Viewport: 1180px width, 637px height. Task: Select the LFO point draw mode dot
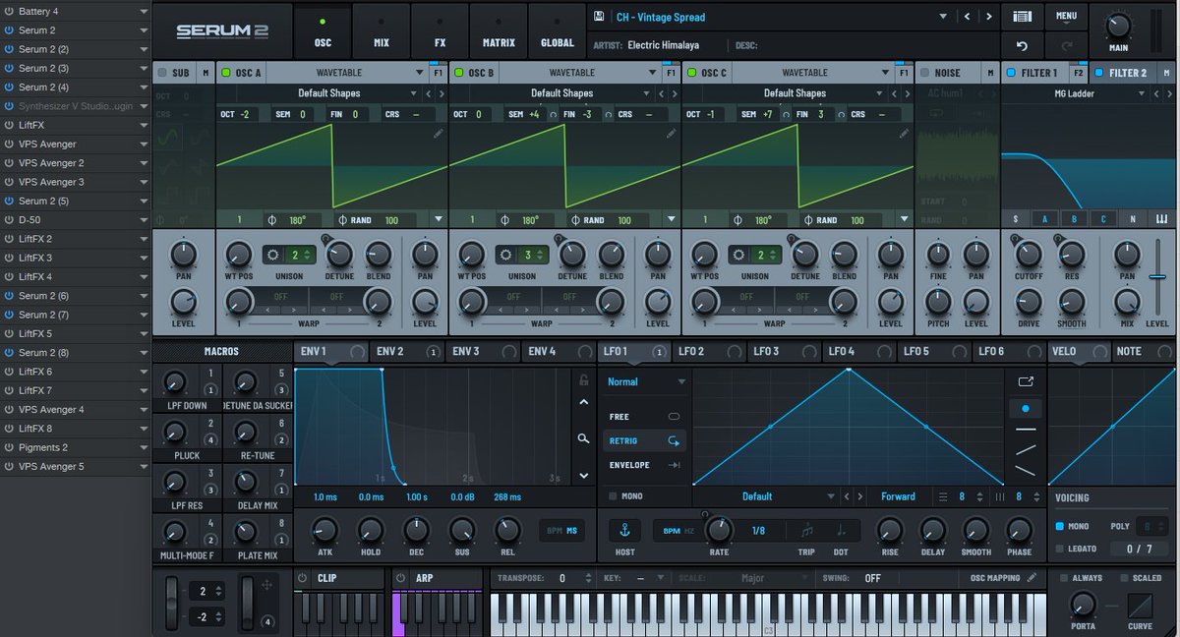click(x=1026, y=407)
